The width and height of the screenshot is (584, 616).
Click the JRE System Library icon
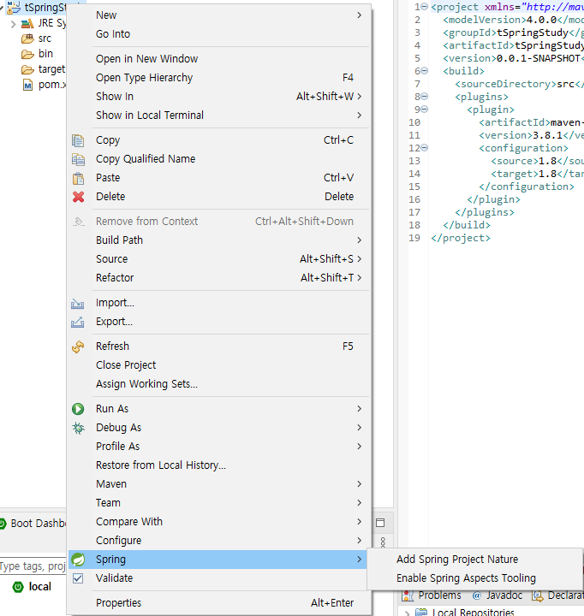coord(27,24)
